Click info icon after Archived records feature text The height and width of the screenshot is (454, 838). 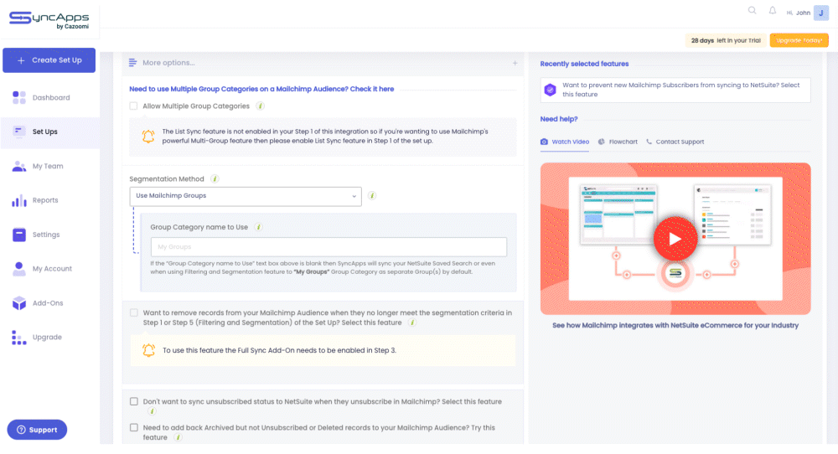pyautogui.click(x=178, y=437)
